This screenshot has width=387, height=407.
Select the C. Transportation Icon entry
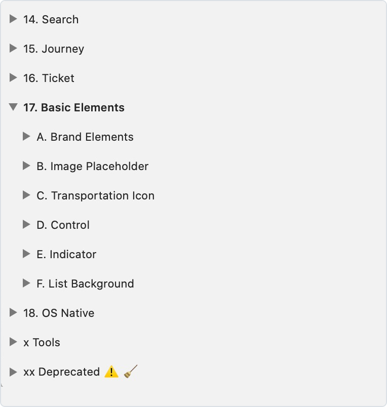pyautogui.click(x=95, y=196)
